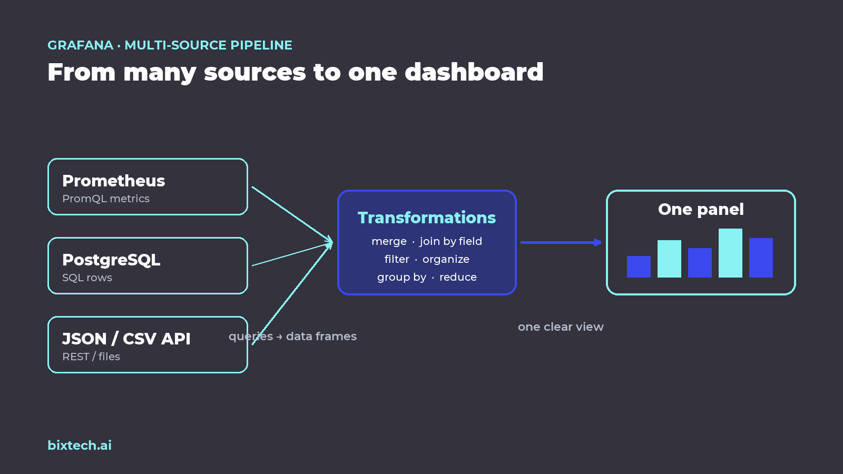Select the One panel title
Viewport: 843px width, 474px height.
701,210
